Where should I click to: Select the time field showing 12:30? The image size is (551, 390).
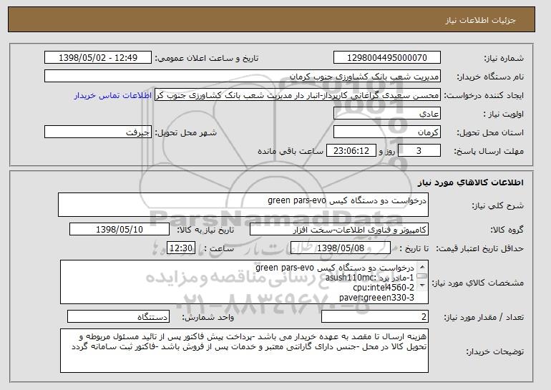pyautogui.click(x=181, y=248)
